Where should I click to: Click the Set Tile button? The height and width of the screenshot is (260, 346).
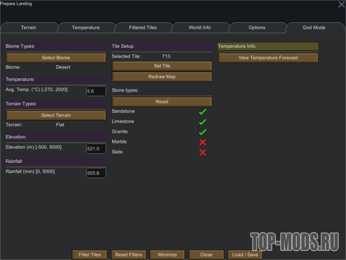pos(162,66)
